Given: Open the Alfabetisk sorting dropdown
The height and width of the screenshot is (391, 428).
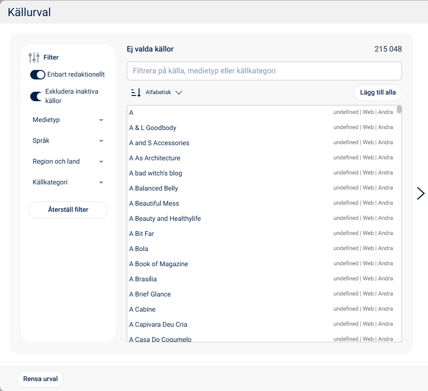Looking at the screenshot, I should pyautogui.click(x=164, y=92).
